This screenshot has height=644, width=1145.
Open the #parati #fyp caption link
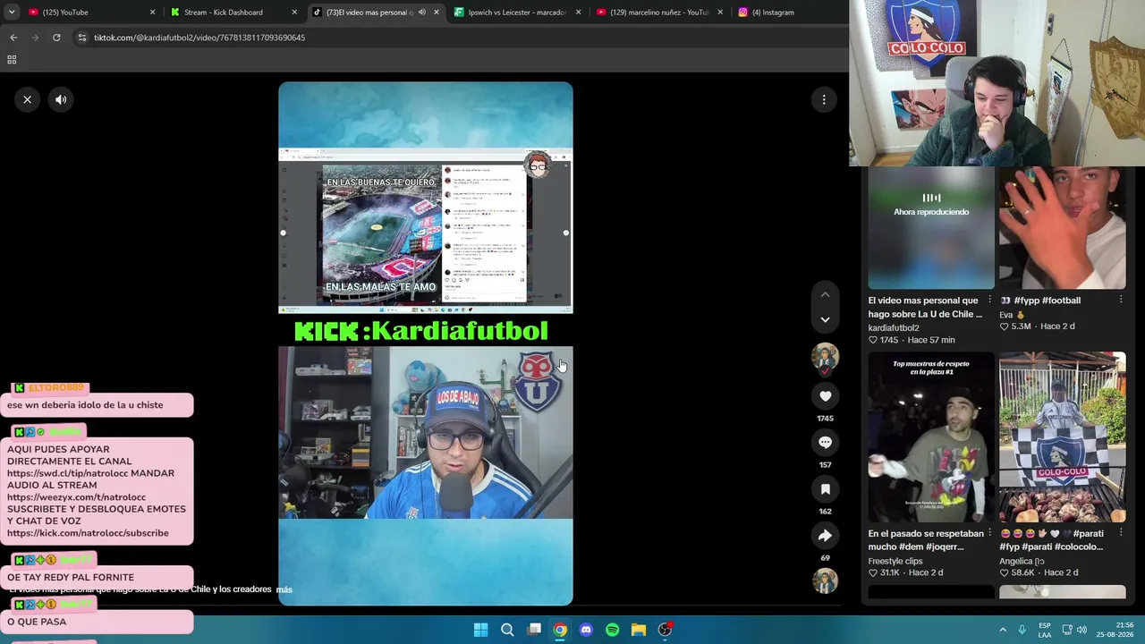tap(1051, 540)
